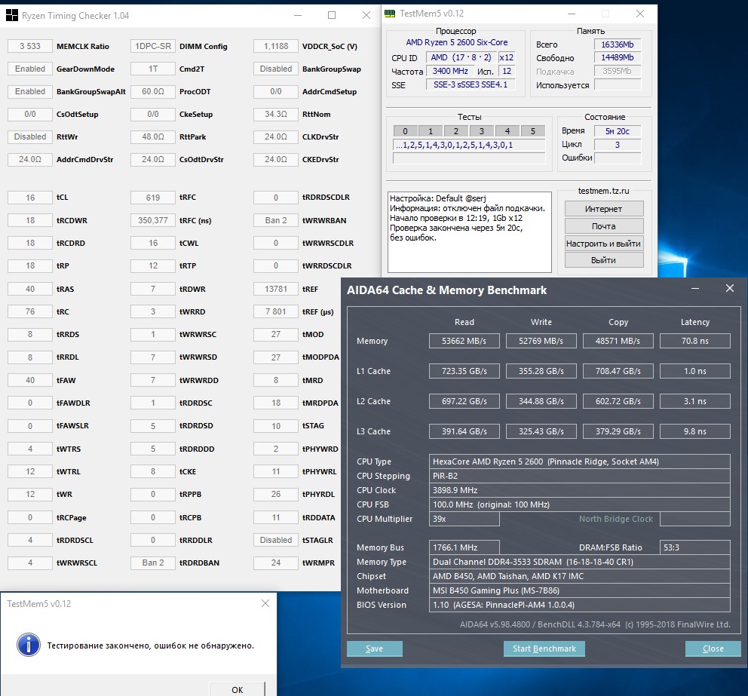The height and width of the screenshot is (696, 748).
Task: Click the Время value 5м 20с
Action: click(x=618, y=131)
